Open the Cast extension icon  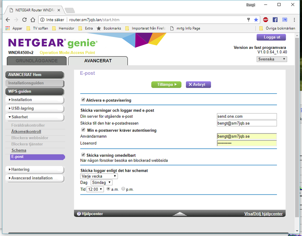pos(284,20)
